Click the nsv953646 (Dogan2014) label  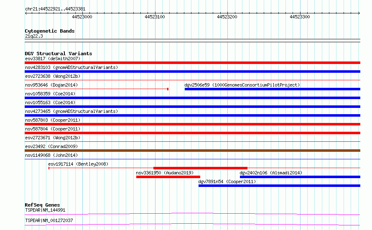(x=51, y=85)
